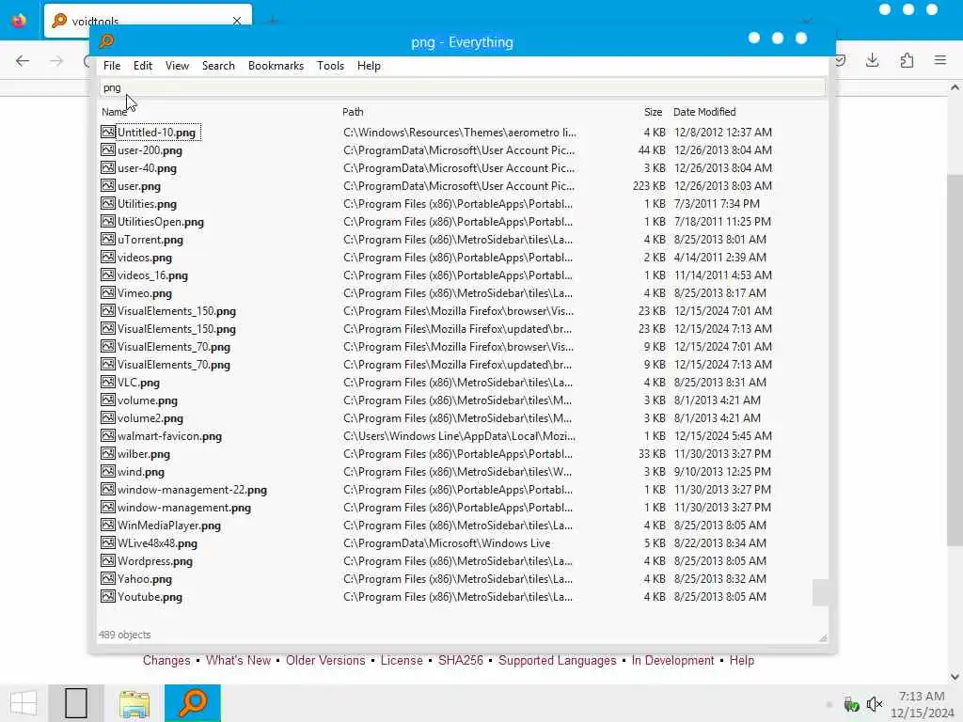This screenshot has height=722, width=963.
Task: Open the Help menu in Everything
Action: (369, 66)
